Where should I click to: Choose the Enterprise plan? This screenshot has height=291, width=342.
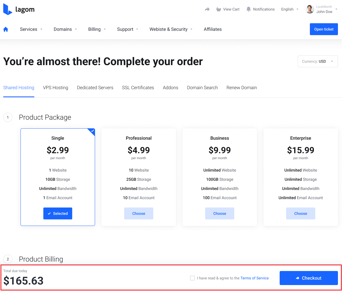click(301, 213)
